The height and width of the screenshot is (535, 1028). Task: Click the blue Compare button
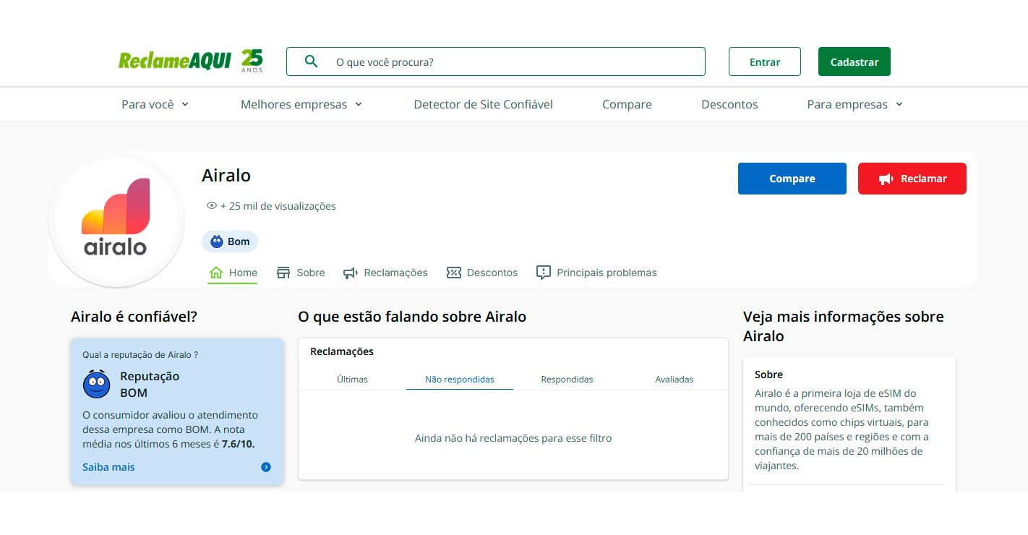point(792,179)
